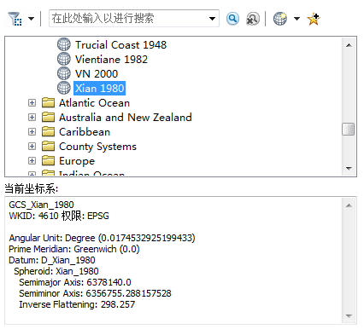
Task: Click details pane scrollbar up arrow
Action: click(349, 205)
